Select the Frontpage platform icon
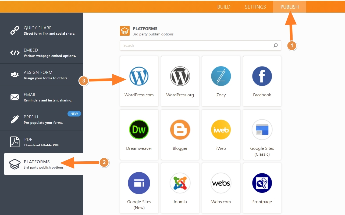345x215 pixels. point(262,183)
